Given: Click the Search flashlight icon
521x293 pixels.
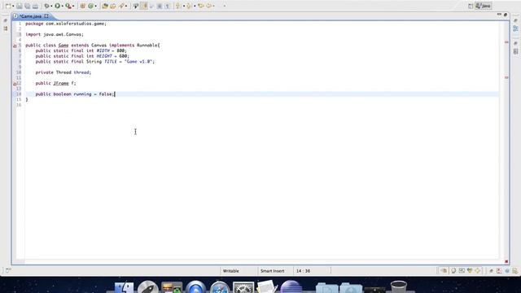Looking at the screenshot, I should [121, 6].
